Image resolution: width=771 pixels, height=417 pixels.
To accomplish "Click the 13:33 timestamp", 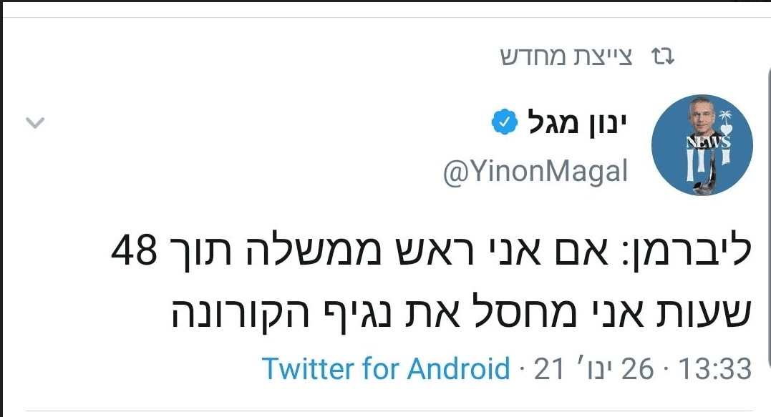I will (x=714, y=369).
